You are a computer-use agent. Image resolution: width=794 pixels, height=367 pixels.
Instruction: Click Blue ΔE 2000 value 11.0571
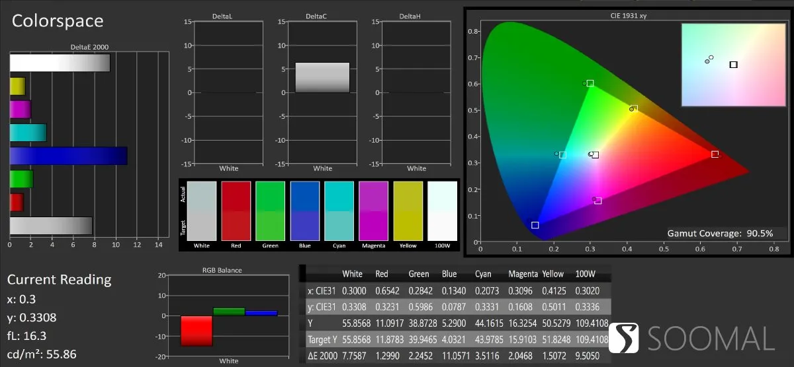[x=456, y=356]
